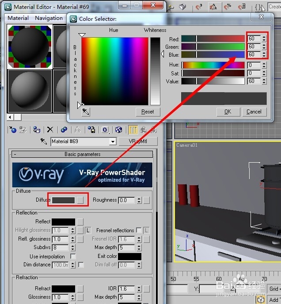This screenshot has height=304, width=281.
Task: Click Refract color swatch
Action: point(63,288)
